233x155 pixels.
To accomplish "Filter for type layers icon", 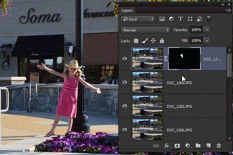I will 181,19.
